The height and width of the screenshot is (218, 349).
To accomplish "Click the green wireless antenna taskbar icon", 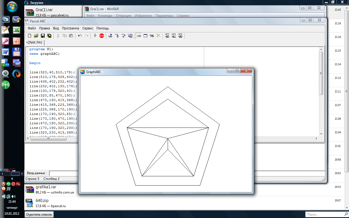I will 5,84.
